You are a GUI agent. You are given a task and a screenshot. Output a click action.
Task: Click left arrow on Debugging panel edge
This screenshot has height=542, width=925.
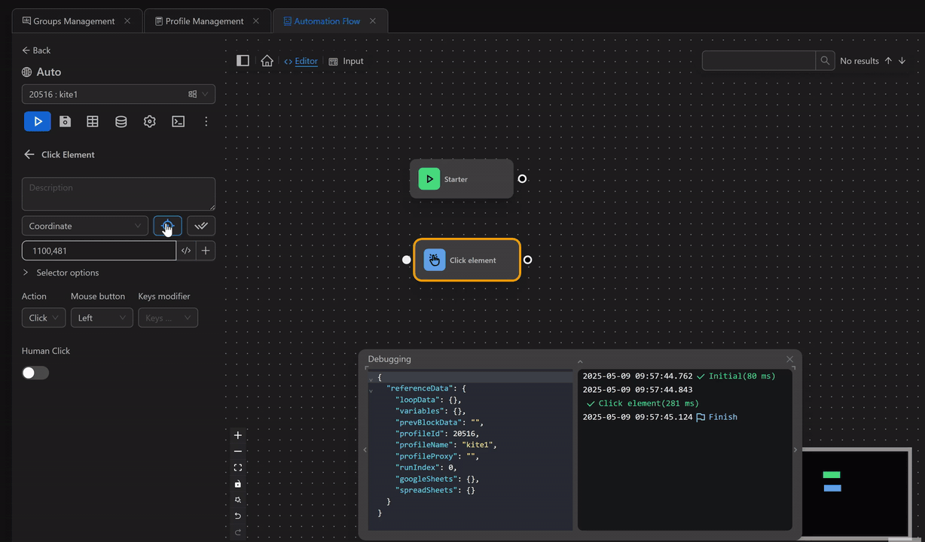pos(365,449)
